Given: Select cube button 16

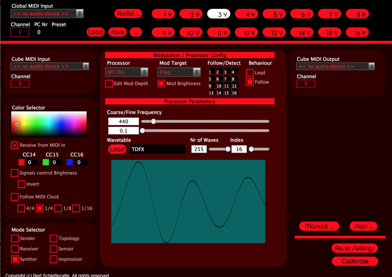Looking at the screenshot, I should 358,32.
